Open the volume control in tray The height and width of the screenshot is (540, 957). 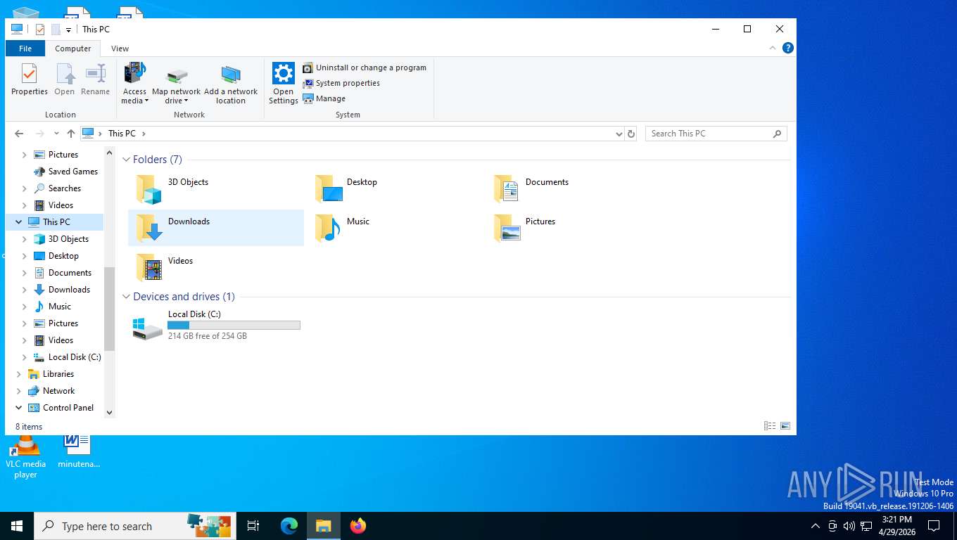click(x=849, y=526)
